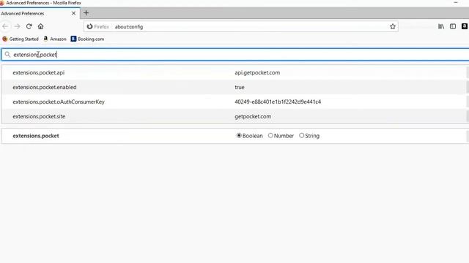Viewport: 469px width, 263px height.
Task: Go forward with the forward arrow
Action: (x=17, y=26)
